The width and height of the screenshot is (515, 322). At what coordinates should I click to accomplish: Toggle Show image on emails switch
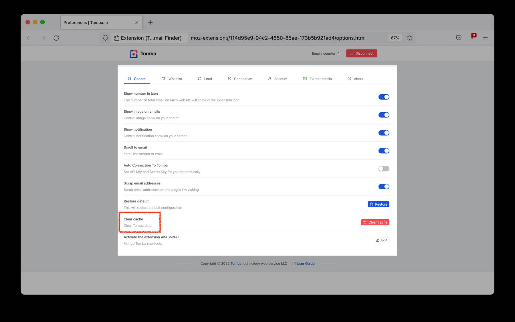coord(384,115)
